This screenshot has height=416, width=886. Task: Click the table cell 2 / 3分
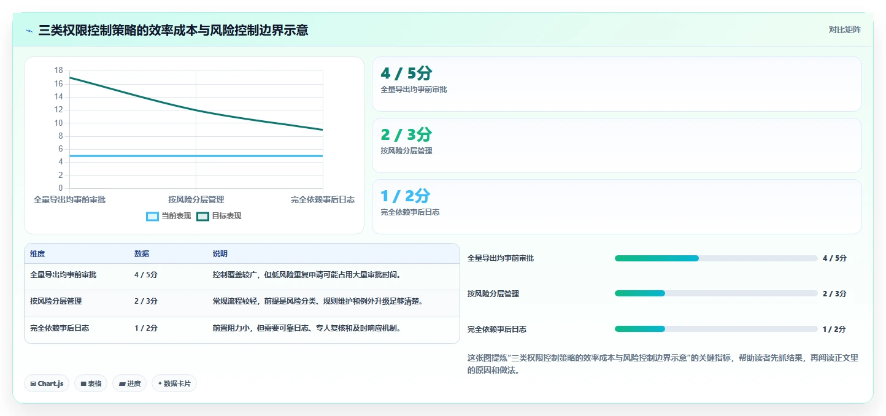(x=146, y=301)
